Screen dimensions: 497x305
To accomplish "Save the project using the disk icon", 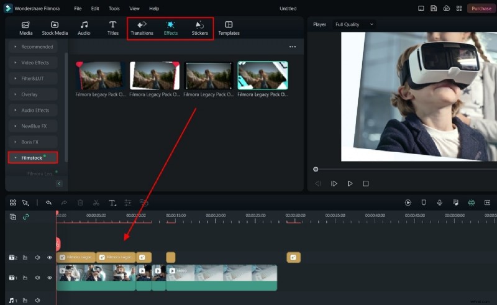I will (x=434, y=9).
